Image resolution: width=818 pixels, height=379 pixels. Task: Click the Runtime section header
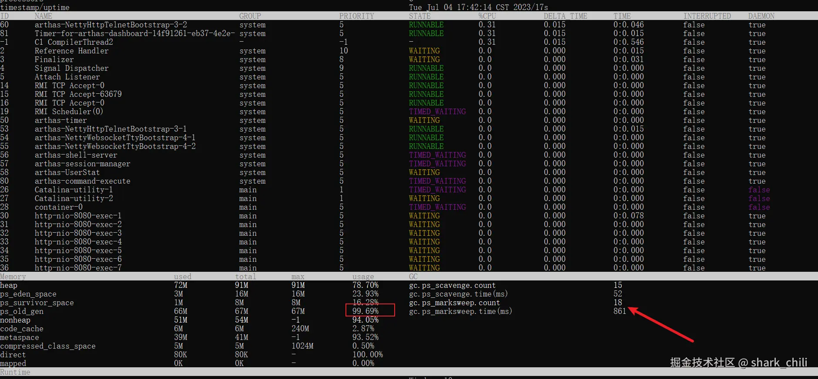pyautogui.click(x=15, y=372)
